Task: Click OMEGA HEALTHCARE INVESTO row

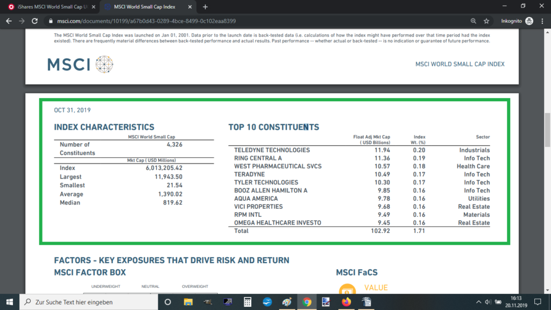Action: 278,223
